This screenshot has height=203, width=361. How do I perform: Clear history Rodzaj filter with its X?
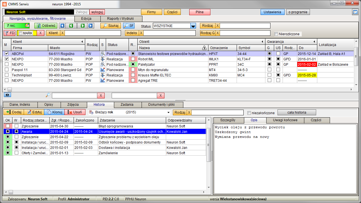(189, 112)
